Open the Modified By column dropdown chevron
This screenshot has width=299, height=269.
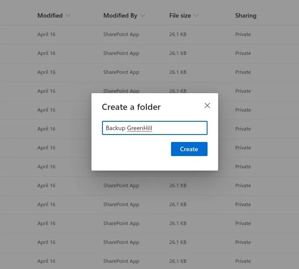coord(142,15)
